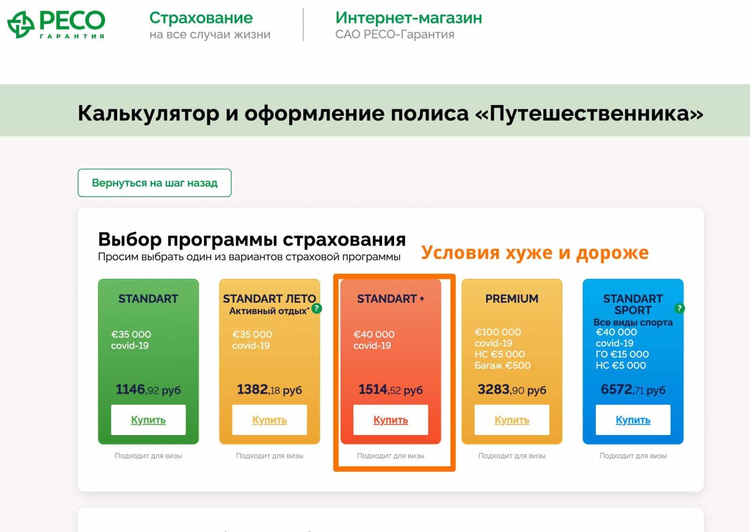Viewport: 750px width, 532px height.
Task: Click the 1382,18 руб price
Action: [270, 390]
